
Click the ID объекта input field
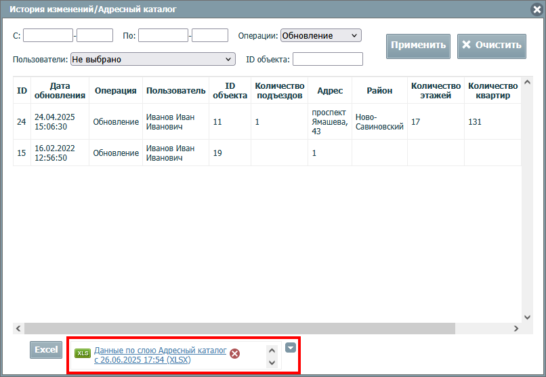point(327,60)
